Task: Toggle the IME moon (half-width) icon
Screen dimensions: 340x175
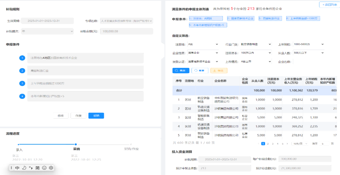Action: (x=25, y=168)
